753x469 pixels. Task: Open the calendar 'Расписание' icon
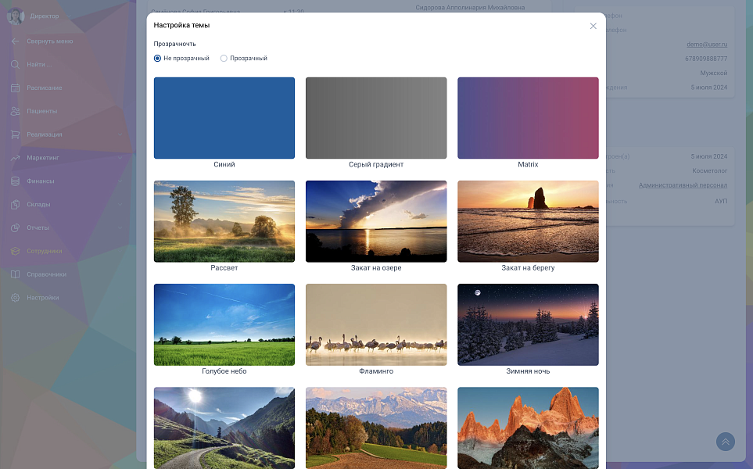point(15,88)
